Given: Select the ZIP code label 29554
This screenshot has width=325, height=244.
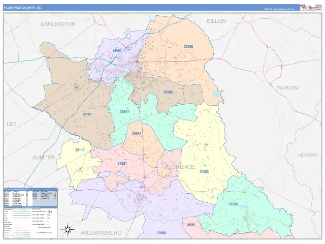Looking at the screenshot, I should coord(191,225).
